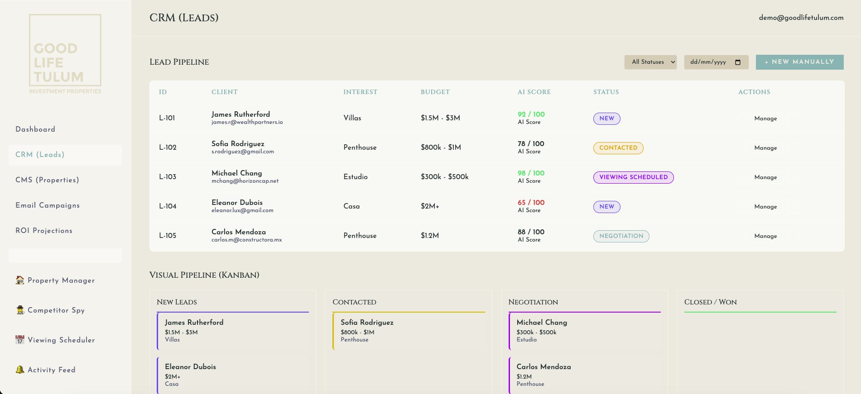Screen dimensions: 861x394
Task: Click the Viewing Scheduled status badge
Action: click(x=633, y=177)
